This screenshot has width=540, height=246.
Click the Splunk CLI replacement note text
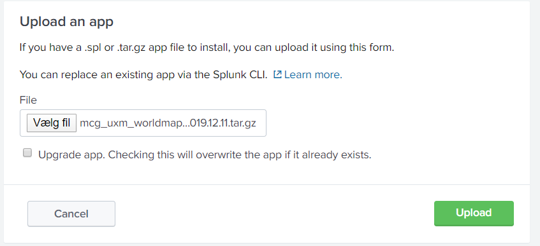[143, 74]
